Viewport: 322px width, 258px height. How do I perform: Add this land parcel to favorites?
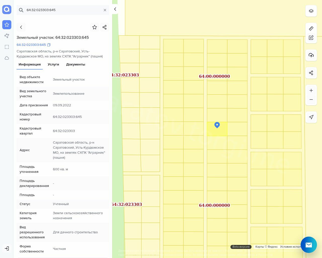pos(95,27)
